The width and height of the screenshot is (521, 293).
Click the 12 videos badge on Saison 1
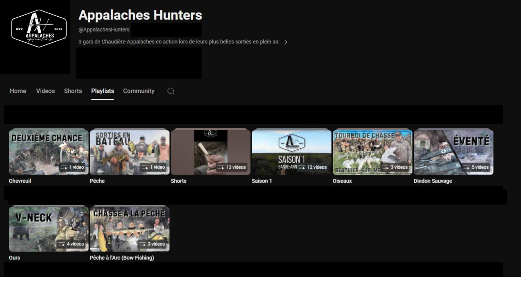click(313, 167)
